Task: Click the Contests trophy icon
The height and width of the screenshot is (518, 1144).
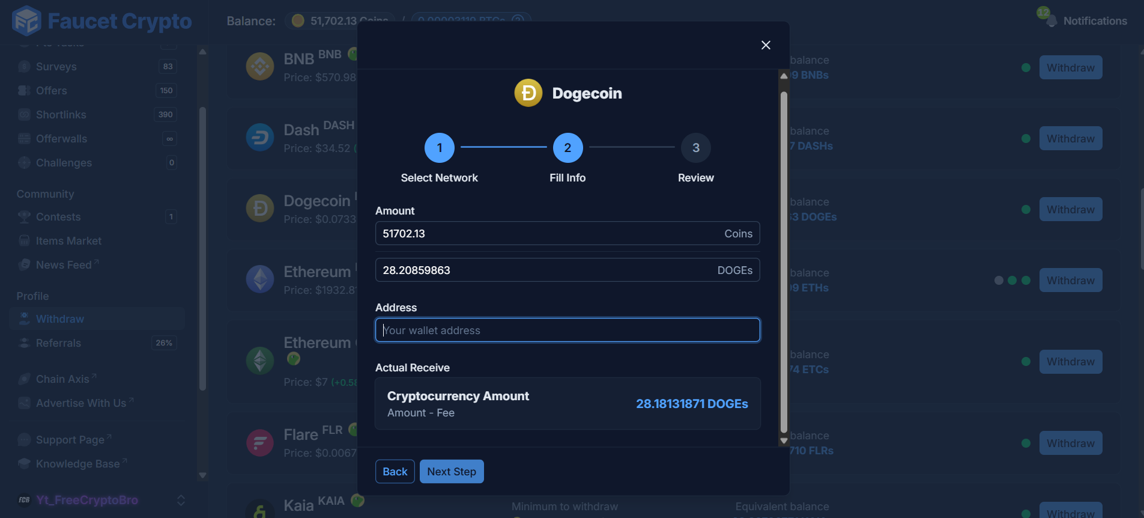Action: [x=24, y=217]
